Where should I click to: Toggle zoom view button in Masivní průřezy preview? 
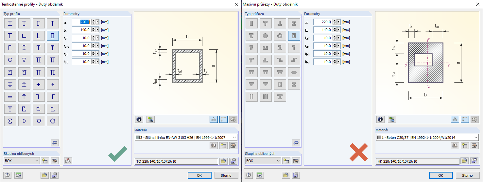pos(474,119)
